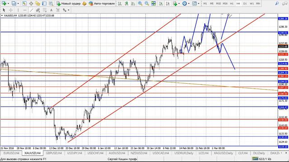Viewport: 289px width, 162px height.
Task: Select the equidistant channel tool
Action: [x=38, y=10]
